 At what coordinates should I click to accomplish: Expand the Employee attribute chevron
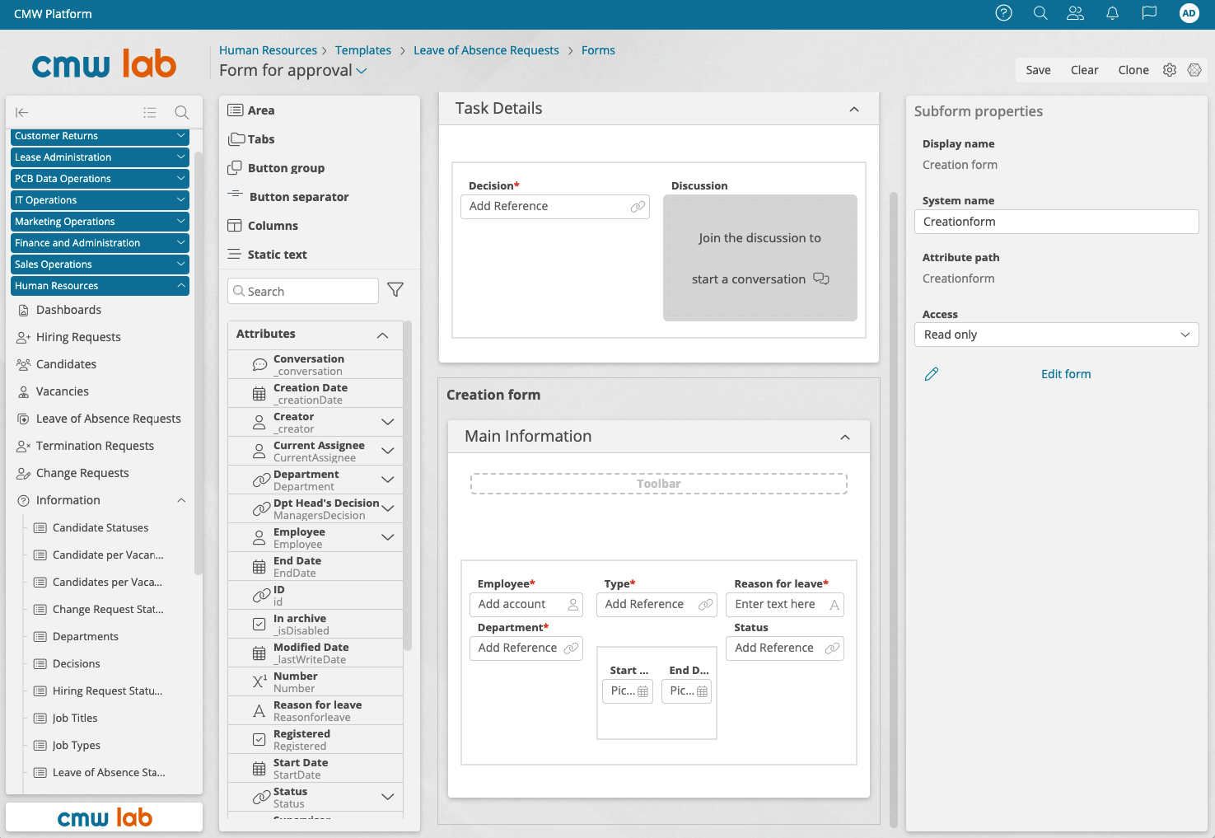tap(388, 537)
